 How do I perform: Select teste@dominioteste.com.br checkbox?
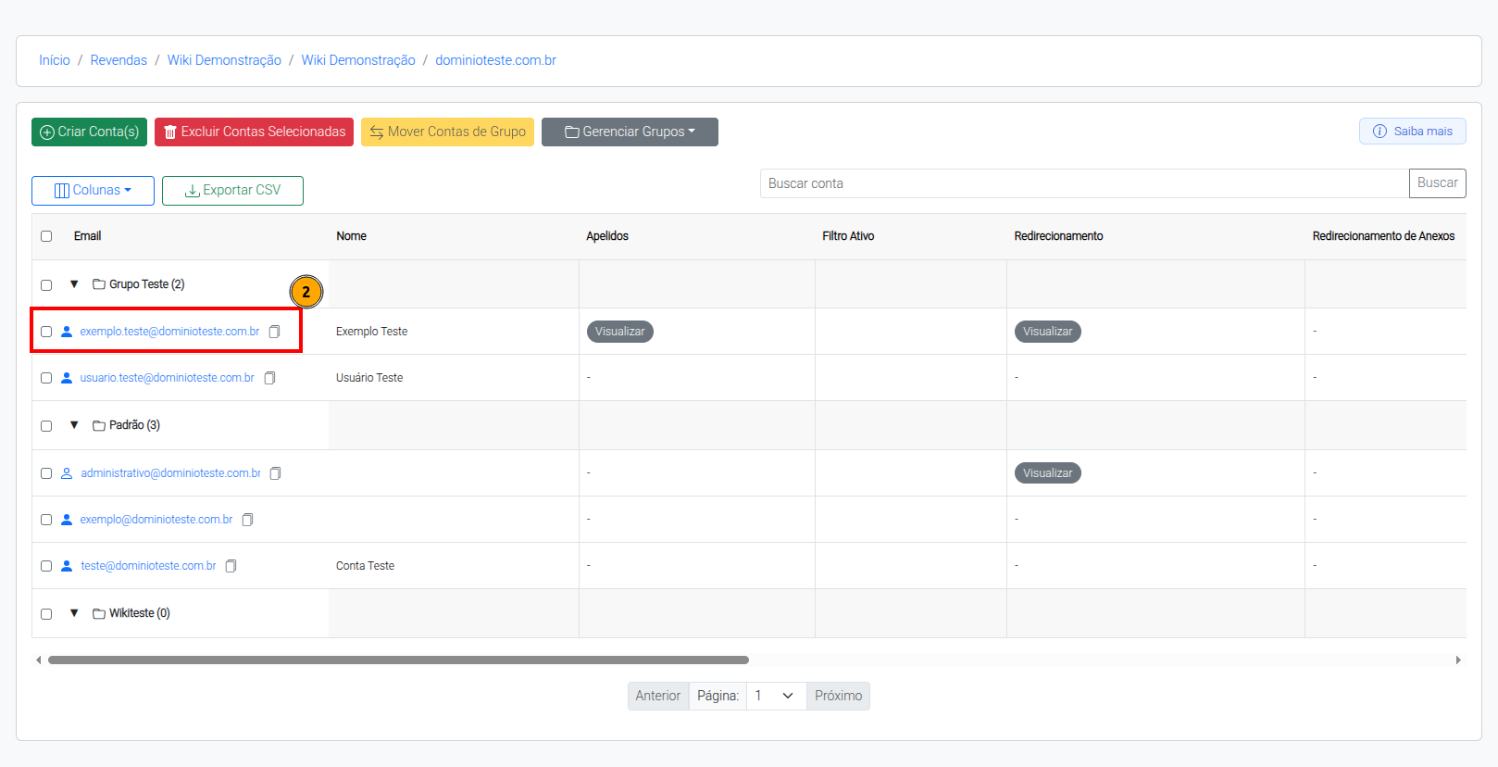pyautogui.click(x=46, y=566)
